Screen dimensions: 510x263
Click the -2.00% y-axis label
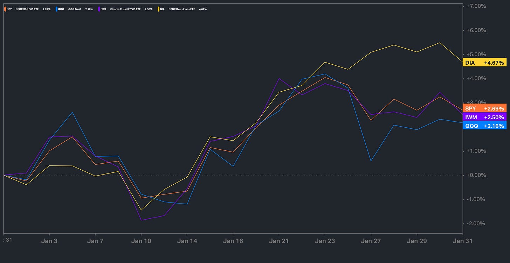click(x=476, y=223)
